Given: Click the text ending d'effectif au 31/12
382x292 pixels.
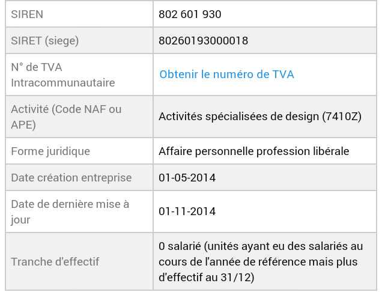Looking at the screenshot, I should (x=207, y=278).
